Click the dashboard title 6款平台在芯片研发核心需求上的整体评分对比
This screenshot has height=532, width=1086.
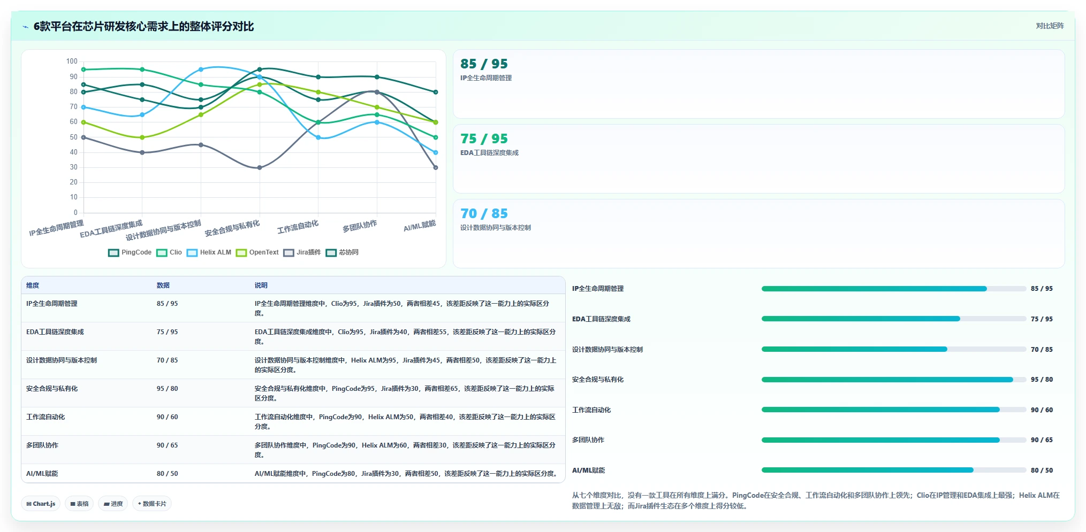[143, 27]
